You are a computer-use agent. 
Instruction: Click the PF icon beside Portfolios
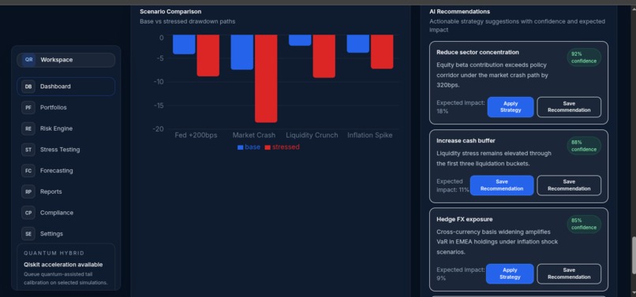coord(28,107)
